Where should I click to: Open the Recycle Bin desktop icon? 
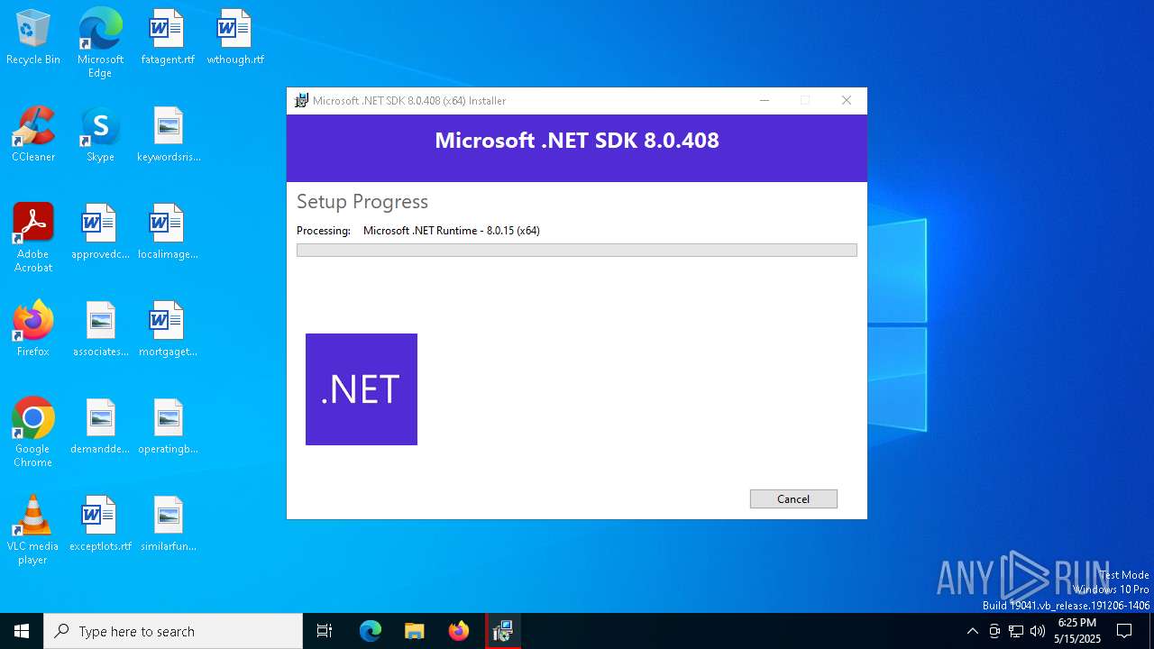pos(33,38)
